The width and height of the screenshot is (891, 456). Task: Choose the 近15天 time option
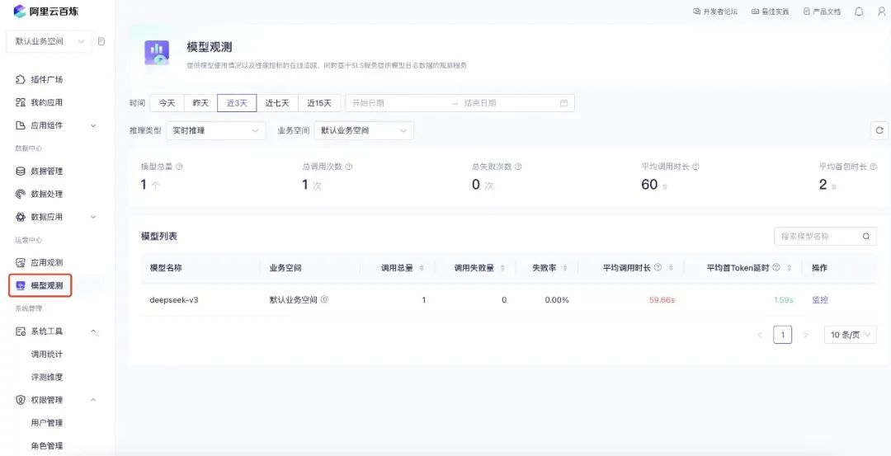pyautogui.click(x=319, y=103)
